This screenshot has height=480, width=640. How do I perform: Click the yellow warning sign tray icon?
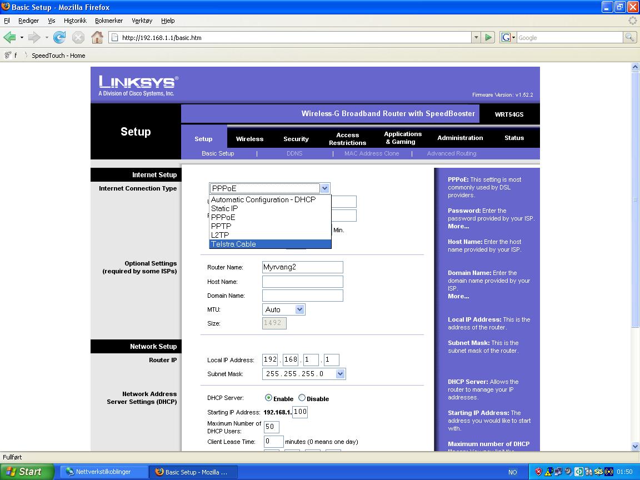[548, 472]
